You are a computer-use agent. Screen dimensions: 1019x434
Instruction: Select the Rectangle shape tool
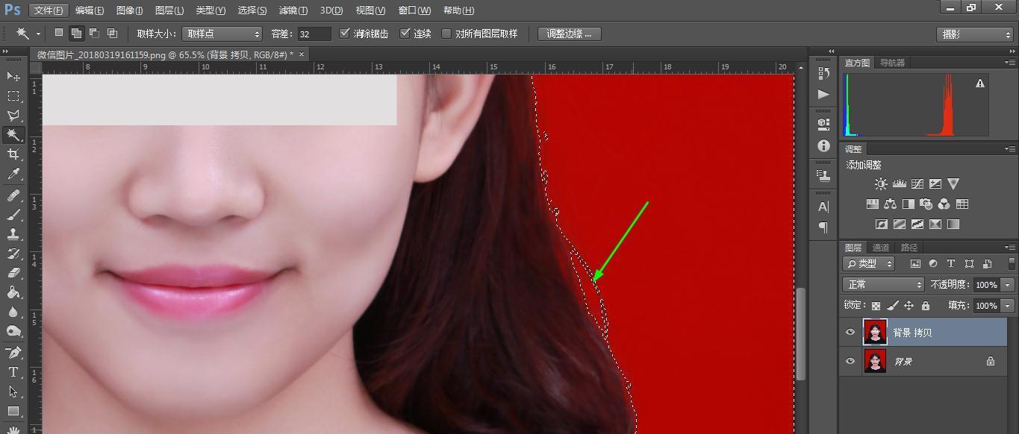point(13,411)
